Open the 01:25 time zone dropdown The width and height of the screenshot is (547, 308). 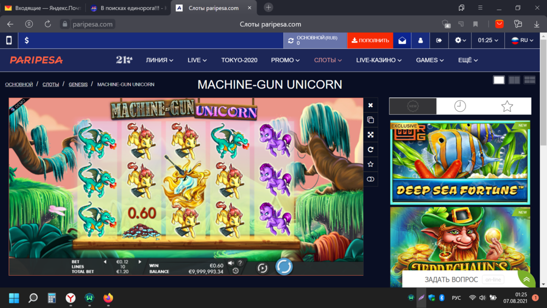pos(488,40)
